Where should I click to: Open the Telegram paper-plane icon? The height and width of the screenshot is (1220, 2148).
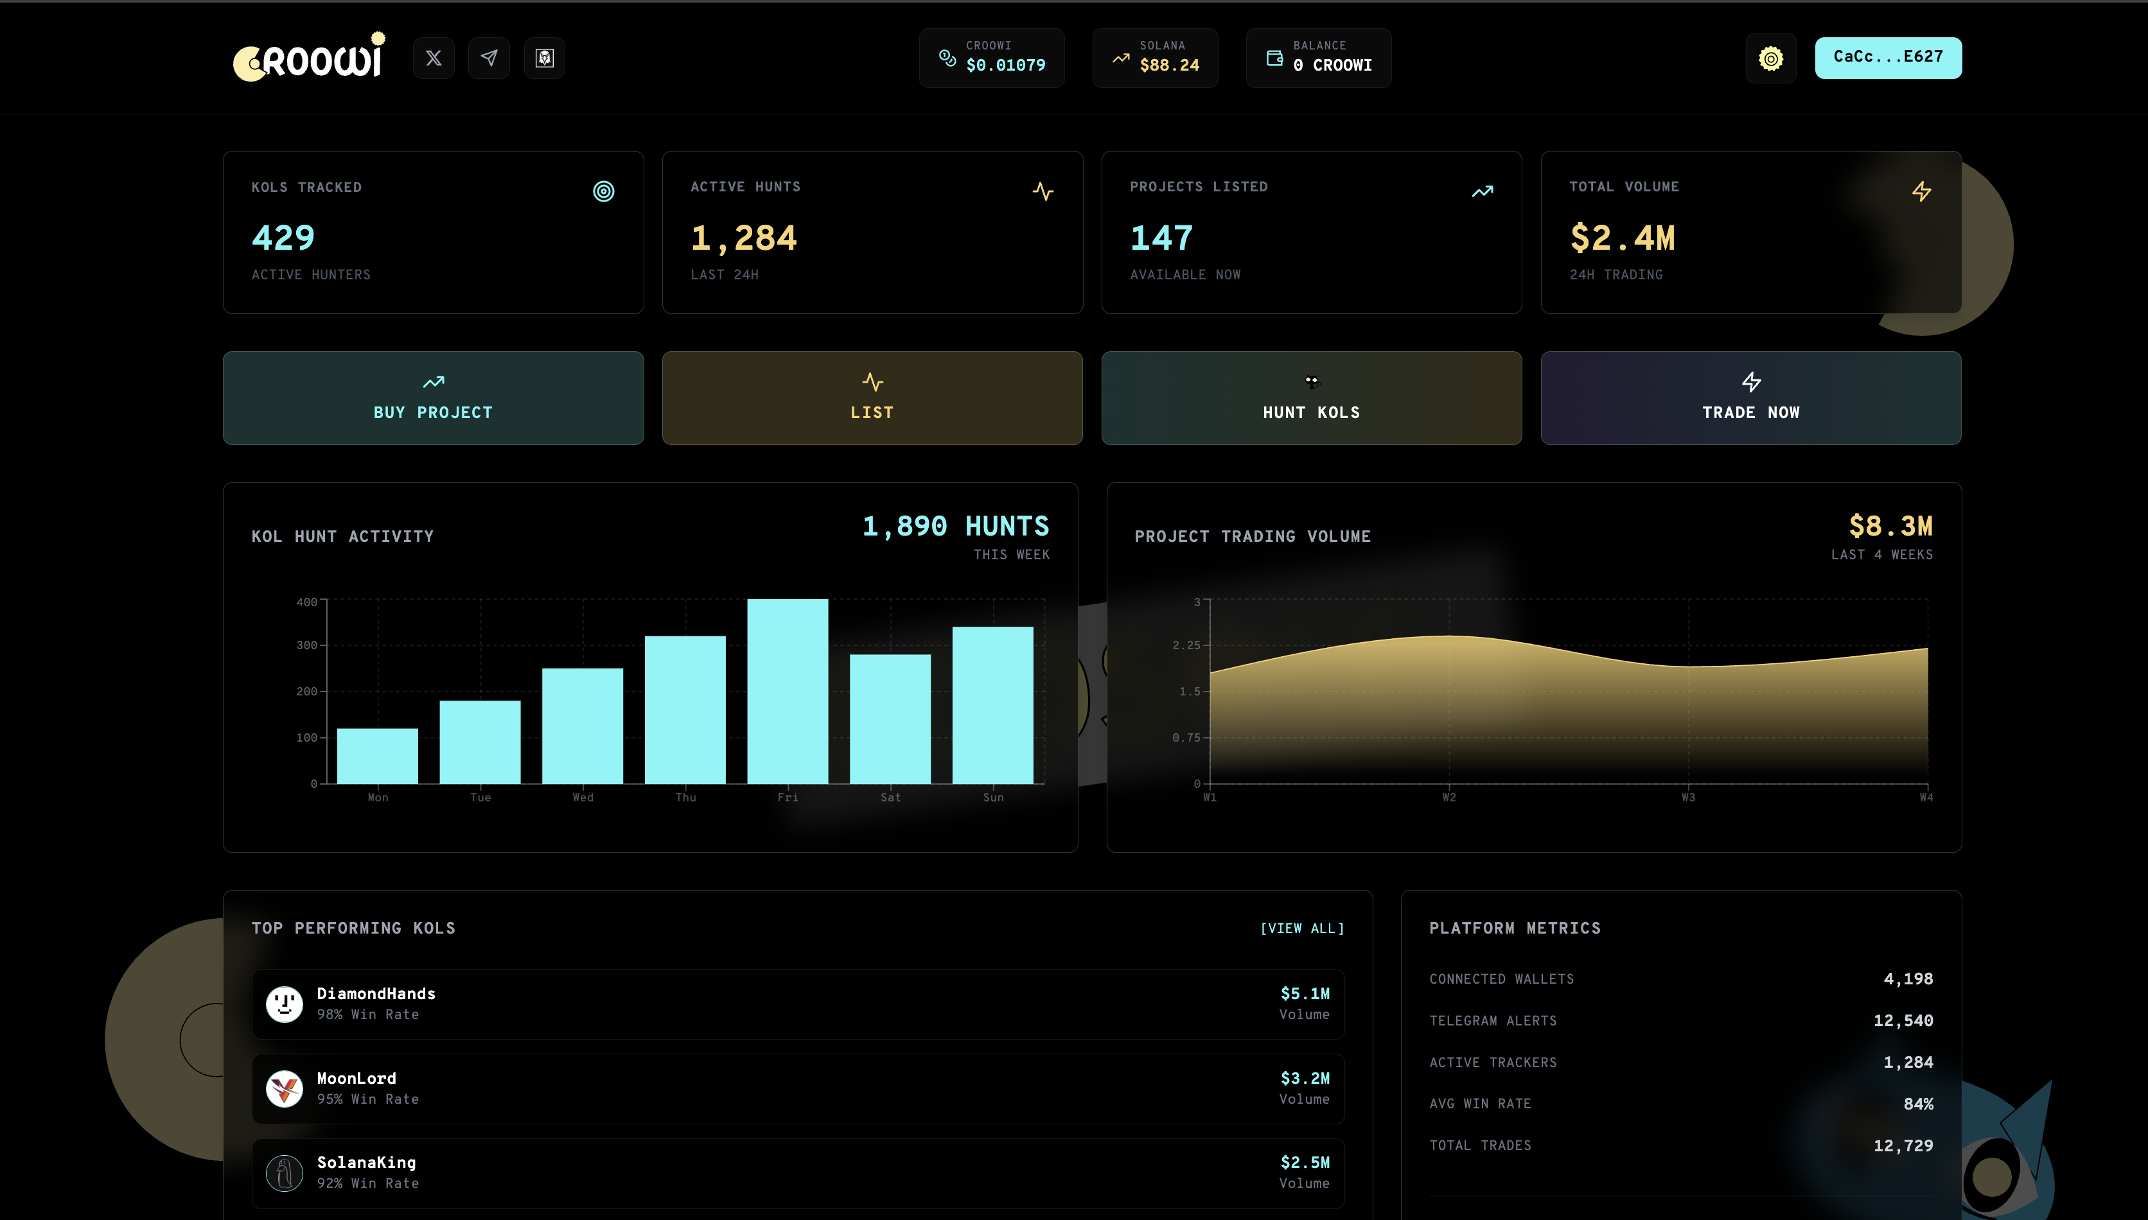(489, 58)
